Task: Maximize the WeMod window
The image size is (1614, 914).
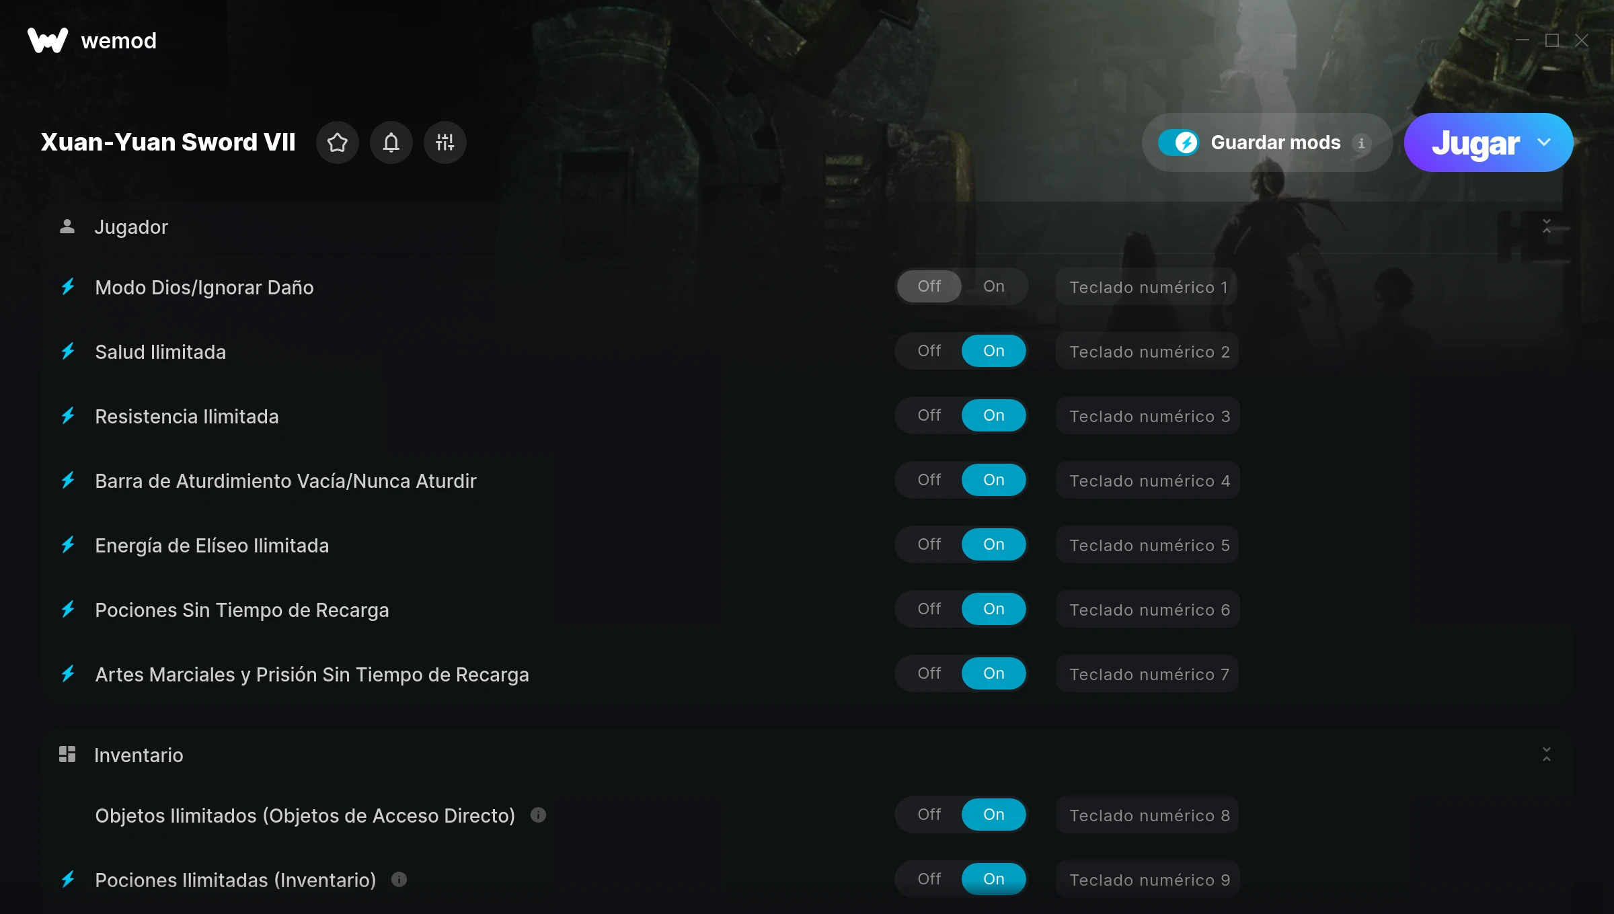Action: pyautogui.click(x=1552, y=40)
